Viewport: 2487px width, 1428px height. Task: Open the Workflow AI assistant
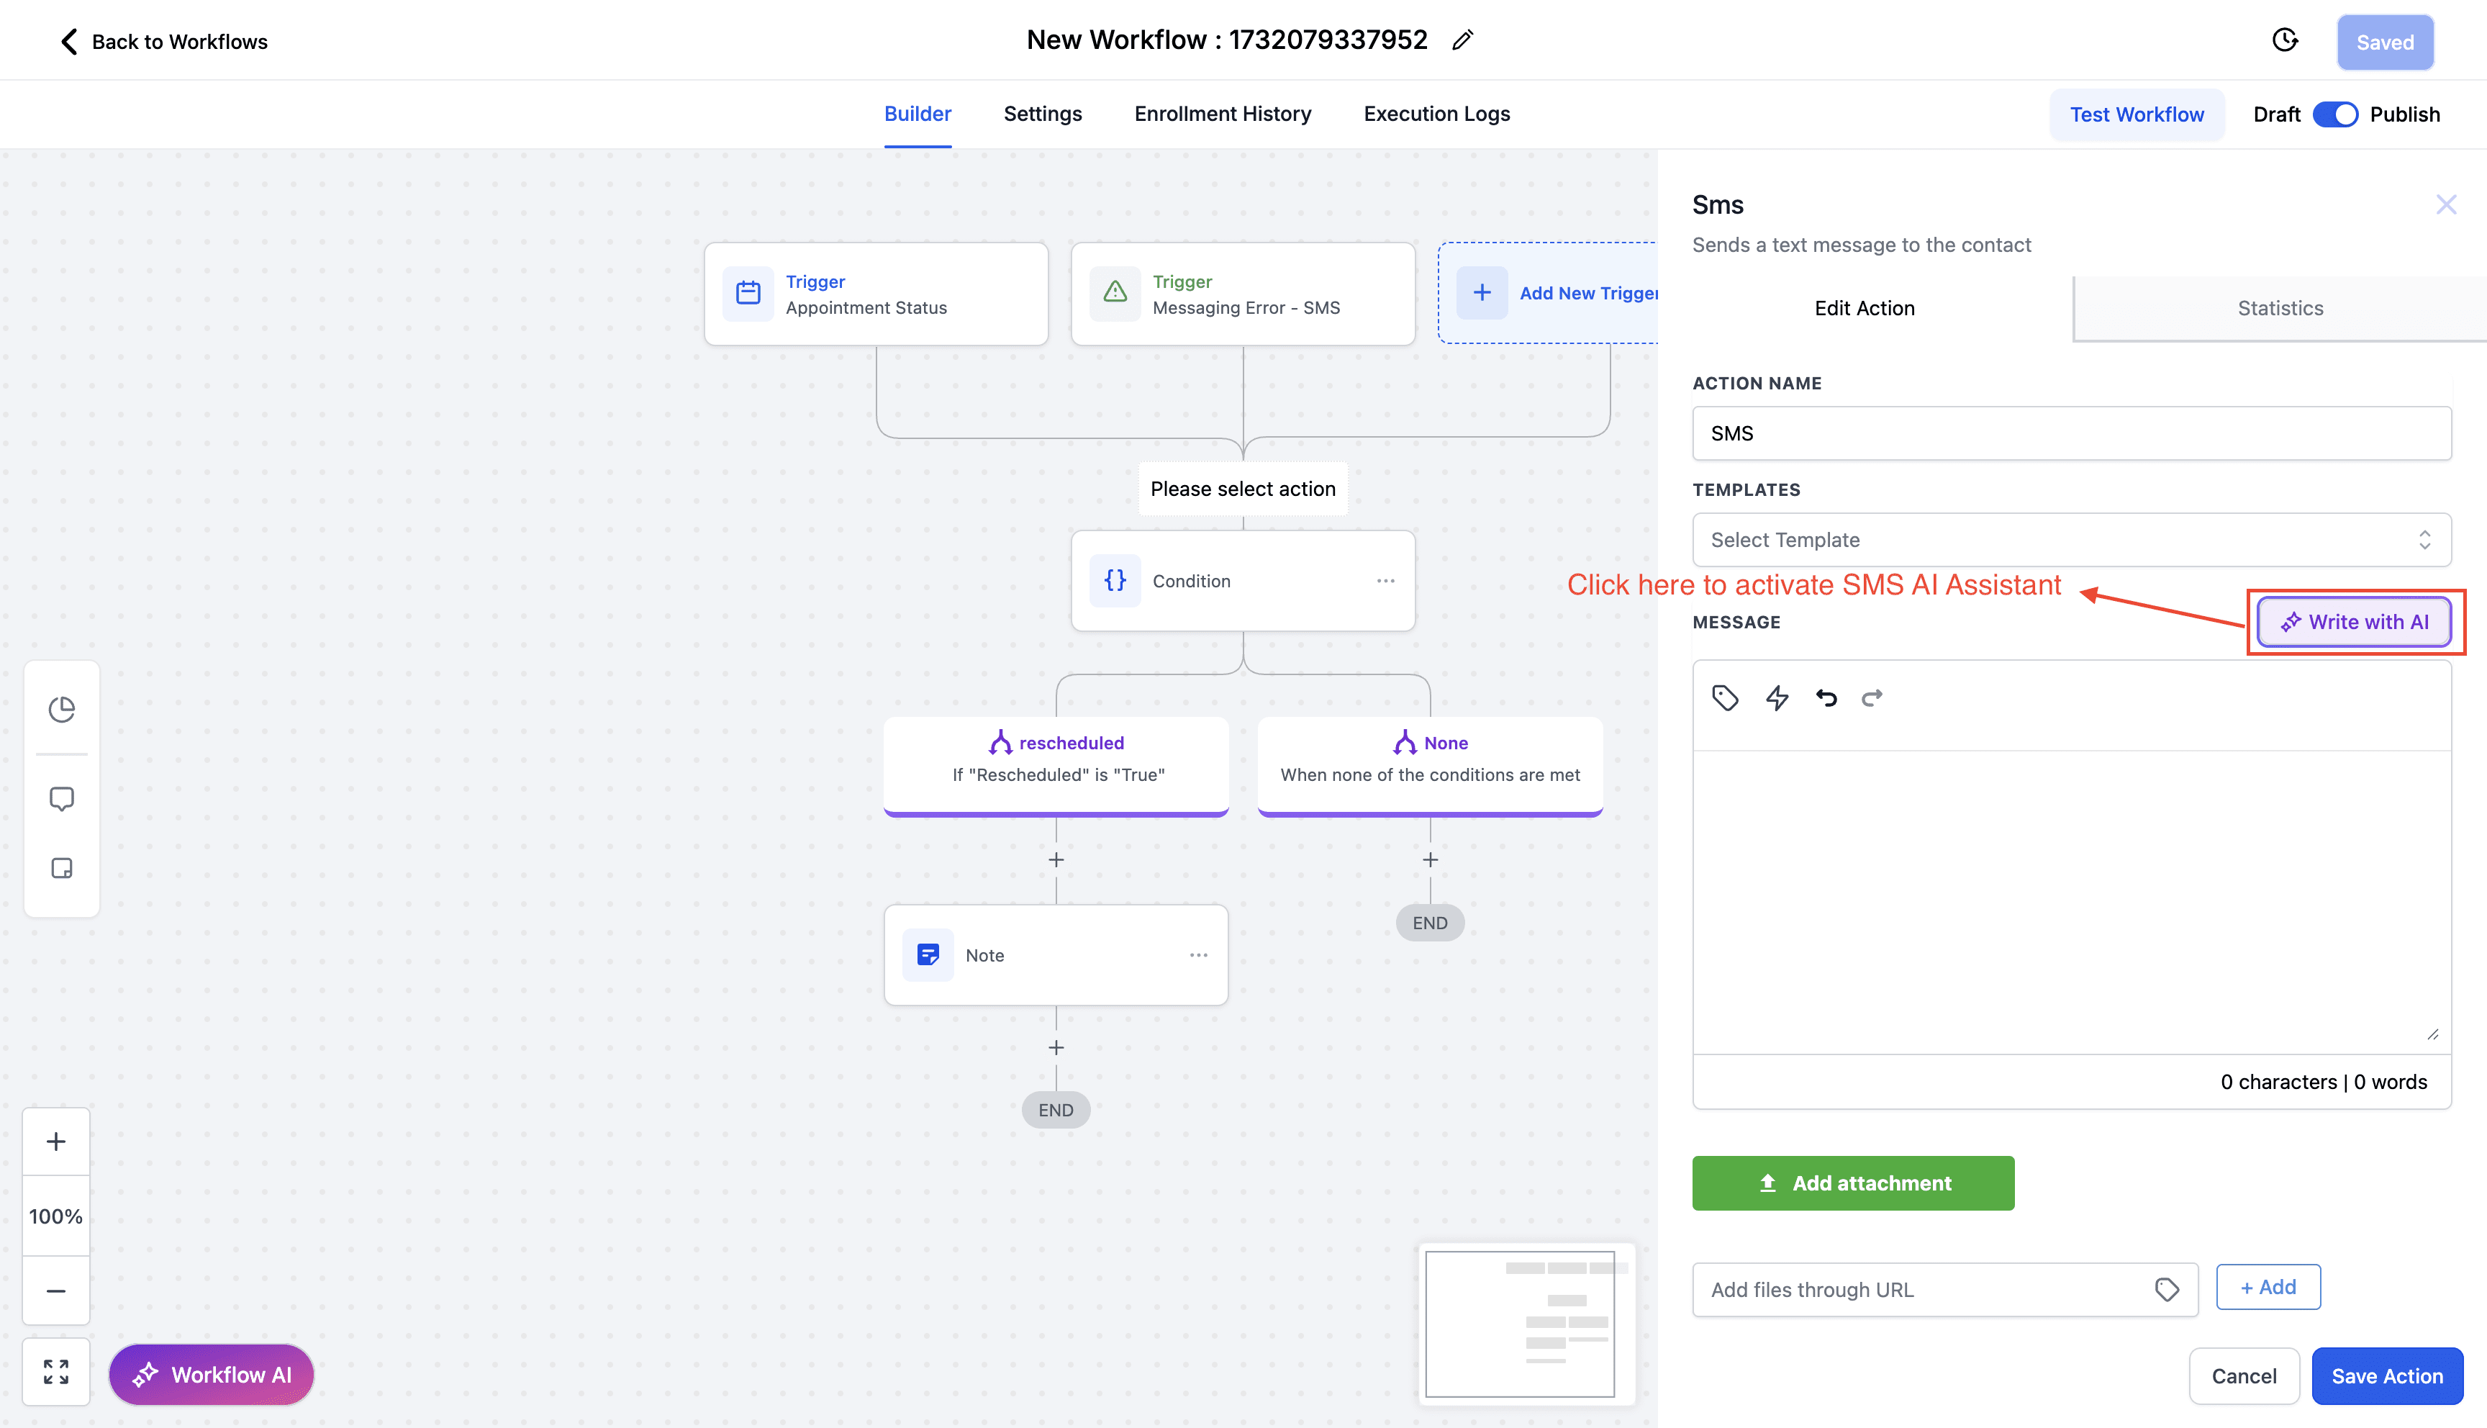tap(212, 1374)
